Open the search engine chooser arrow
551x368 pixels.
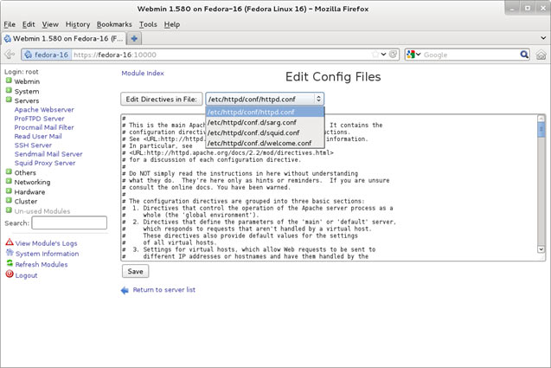[418, 55]
